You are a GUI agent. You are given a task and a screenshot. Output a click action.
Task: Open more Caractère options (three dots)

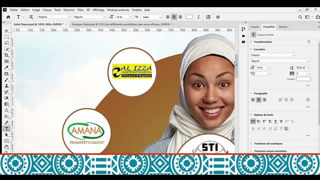click(x=308, y=85)
